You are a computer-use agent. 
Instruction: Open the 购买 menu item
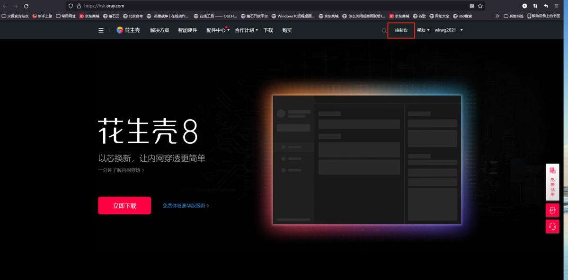[287, 30]
